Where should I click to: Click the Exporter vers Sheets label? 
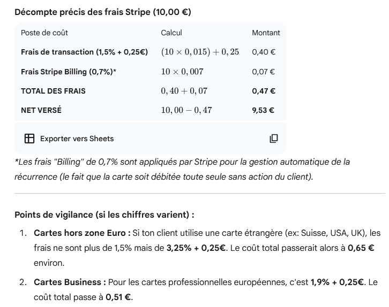tap(77, 139)
